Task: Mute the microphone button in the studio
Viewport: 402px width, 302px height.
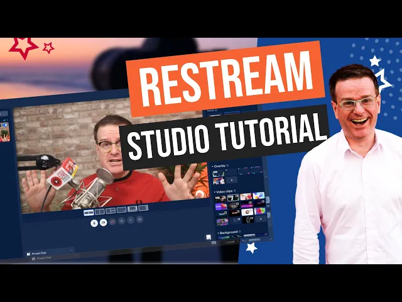Action: click(94, 223)
